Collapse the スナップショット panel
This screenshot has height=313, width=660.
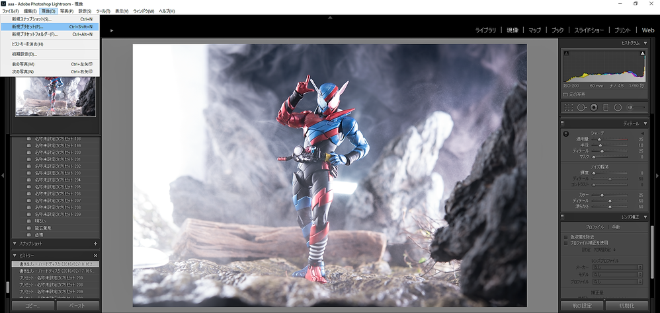point(15,244)
